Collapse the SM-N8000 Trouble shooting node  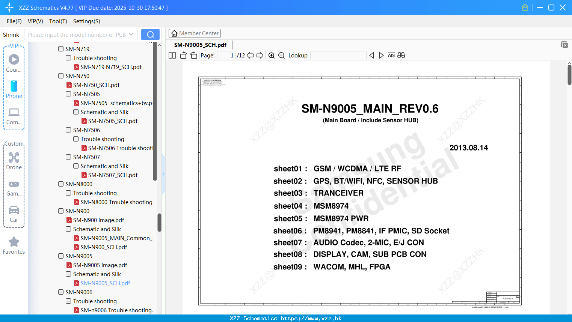click(68, 193)
